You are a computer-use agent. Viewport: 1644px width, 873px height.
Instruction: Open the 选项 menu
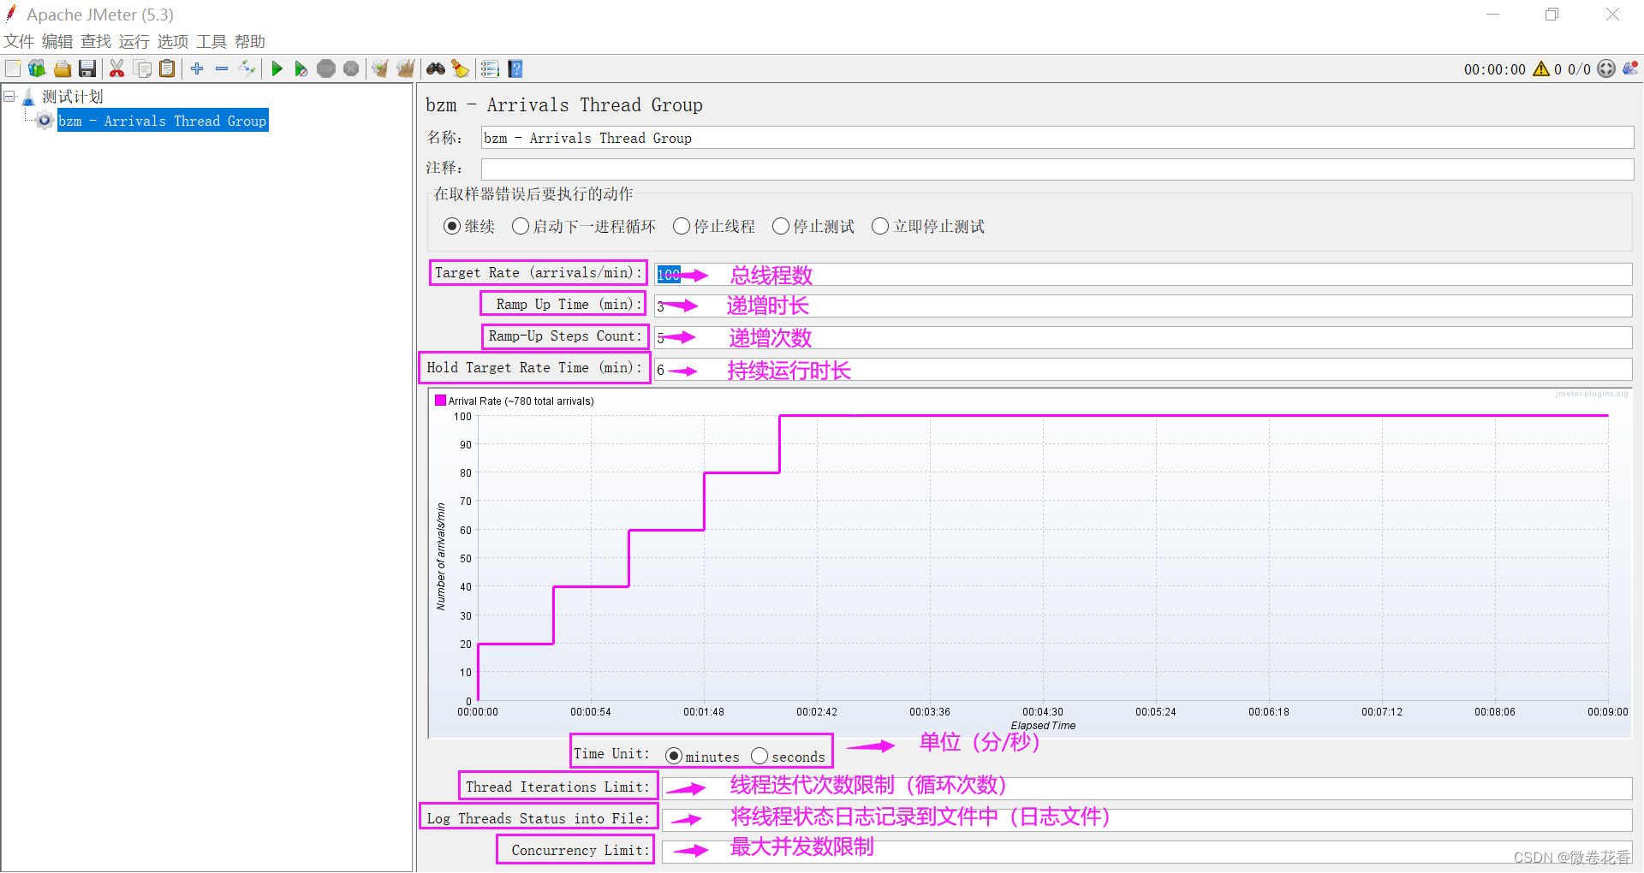[x=173, y=41]
